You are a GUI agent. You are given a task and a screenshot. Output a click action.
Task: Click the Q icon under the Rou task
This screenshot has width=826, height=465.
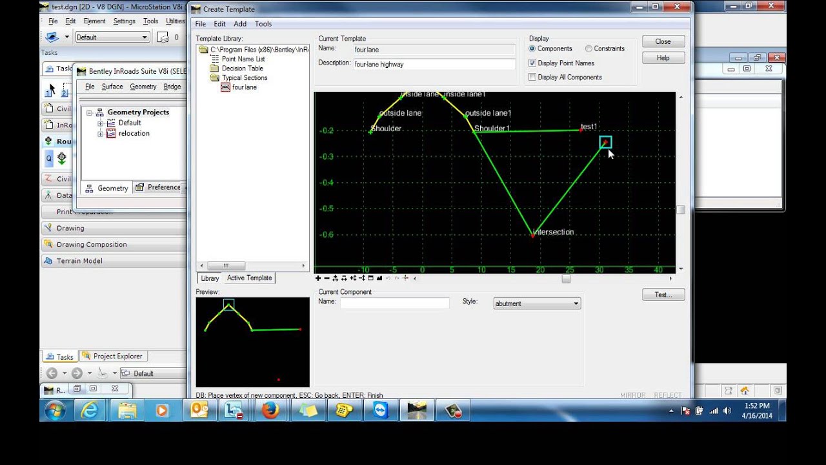point(48,158)
